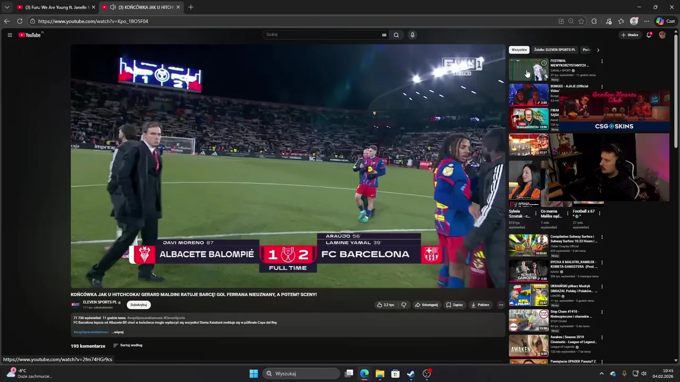Open browser extensions puzzle icon
Image resolution: width=680 pixels, height=382 pixels.
coord(594,21)
